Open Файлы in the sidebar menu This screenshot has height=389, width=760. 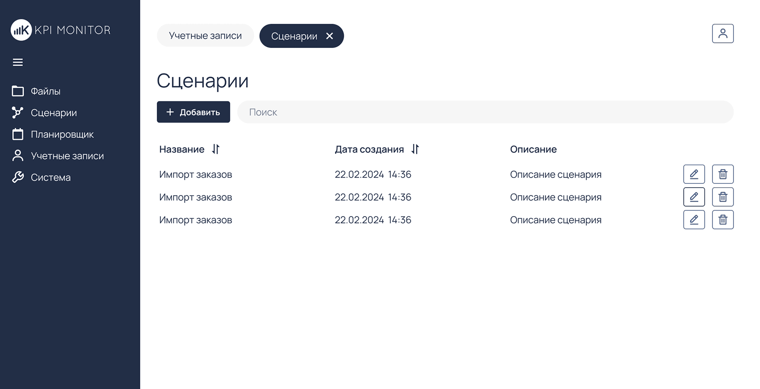click(45, 91)
